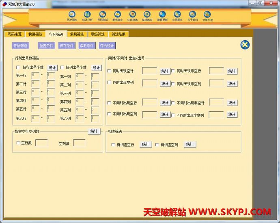The height and width of the screenshot is (223, 280).
Task: Open the 统计分析 toolbar icon
Action: click(87, 16)
